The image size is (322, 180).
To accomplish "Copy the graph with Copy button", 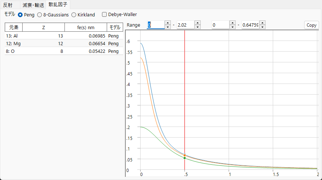I will pos(311,25).
